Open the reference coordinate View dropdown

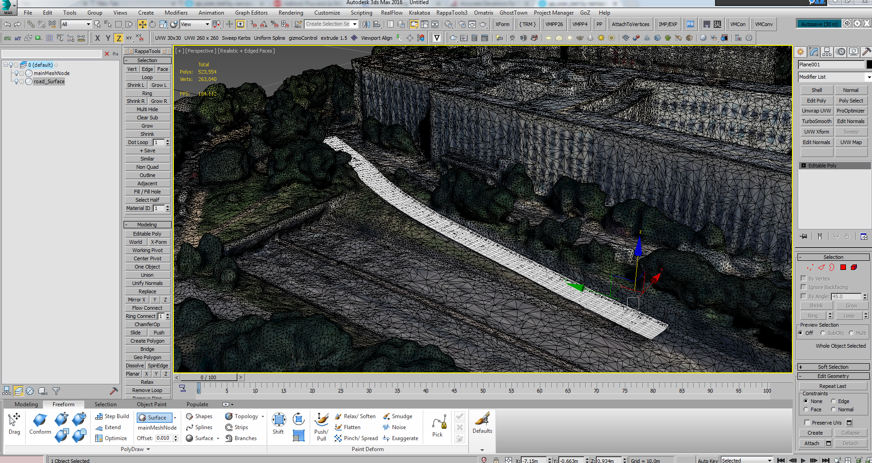(x=195, y=24)
